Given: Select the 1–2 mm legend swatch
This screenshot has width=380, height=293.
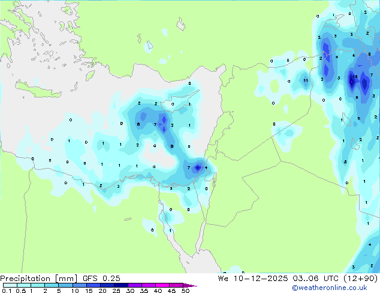Looking at the screenshot, I should click(x=38, y=285).
